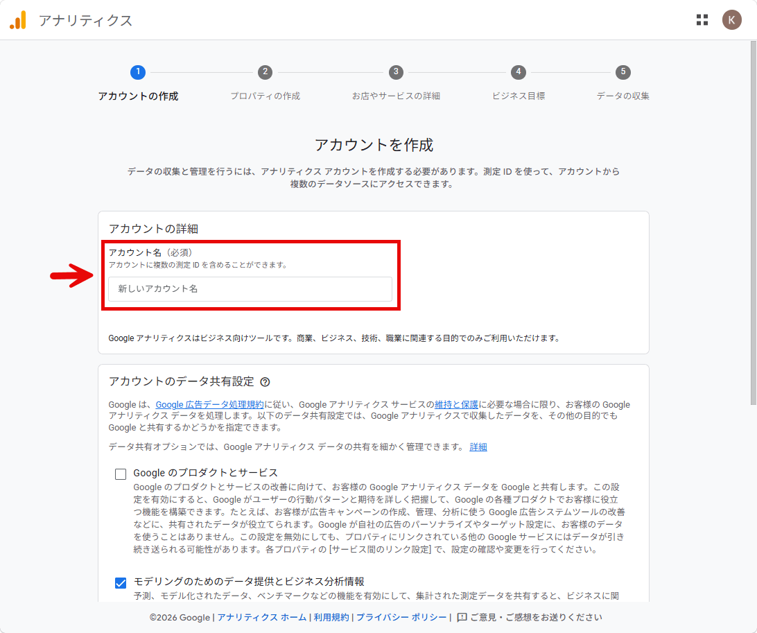The image size is (757, 633).
Task: Select アカウントの作成 step label
Action: click(138, 96)
